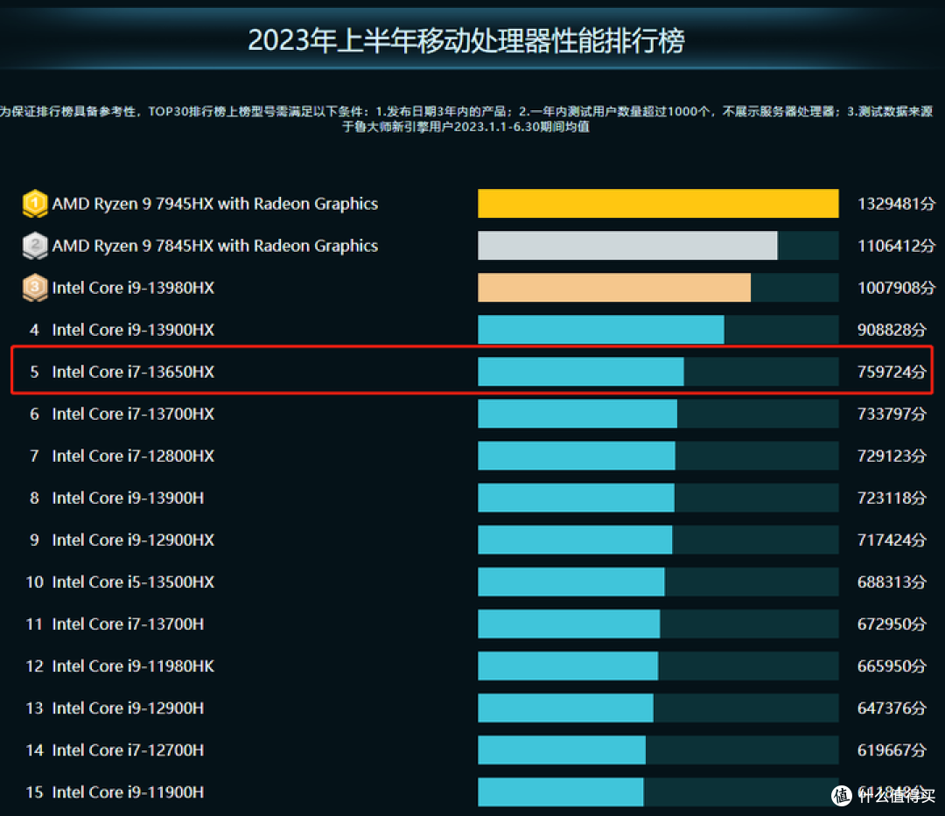Click the score 1007908分
This screenshot has width=945, height=816.
896,288
